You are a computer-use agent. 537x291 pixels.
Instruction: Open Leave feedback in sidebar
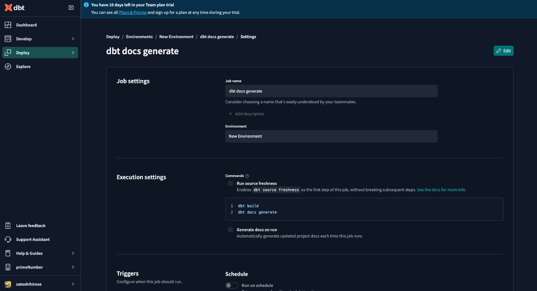click(x=40, y=226)
